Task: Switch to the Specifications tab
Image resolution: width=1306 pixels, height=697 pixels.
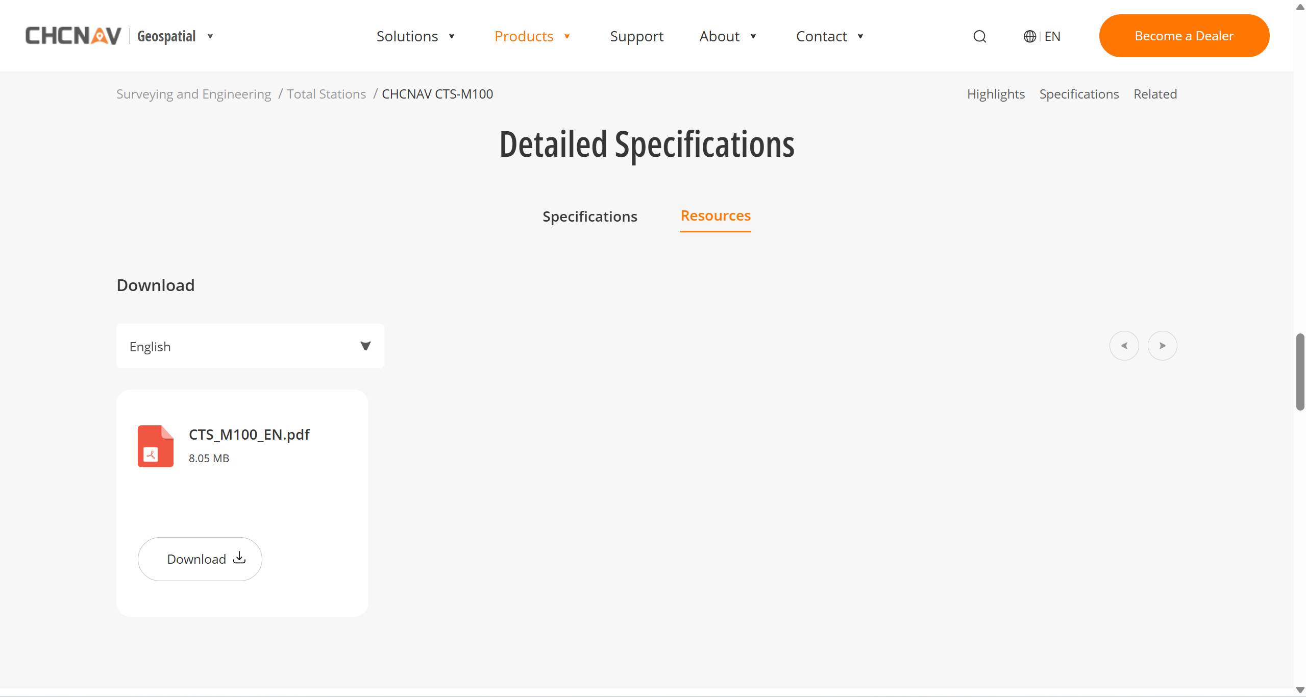Action: pyautogui.click(x=589, y=217)
